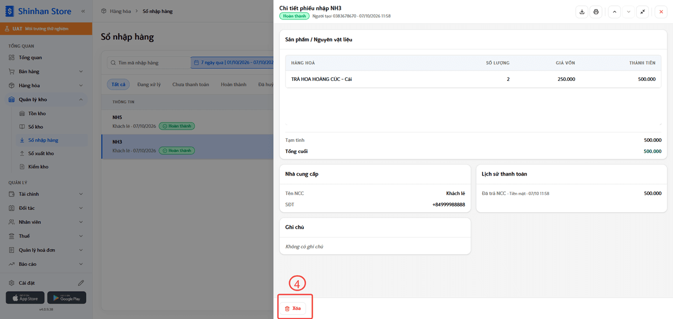Click the TRÀ HOA HOÀNG CÚC product row
The image size is (673, 319).
pos(473,79)
